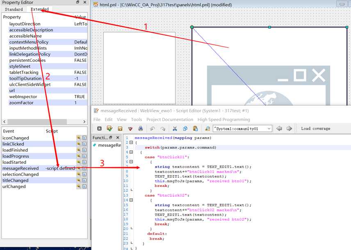Select the tabletTracking property row
Screen dimensions: 351x250
click(x=48, y=73)
